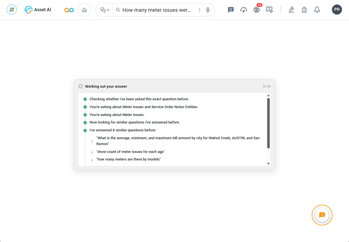Open the conversation mode dropdown
The image size is (349, 242).
click(x=104, y=10)
